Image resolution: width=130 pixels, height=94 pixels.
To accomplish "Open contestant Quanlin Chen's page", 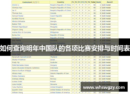I will (x=17, y=90).
